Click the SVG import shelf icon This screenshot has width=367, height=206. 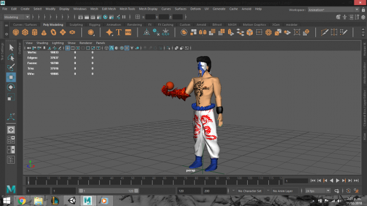(x=128, y=32)
